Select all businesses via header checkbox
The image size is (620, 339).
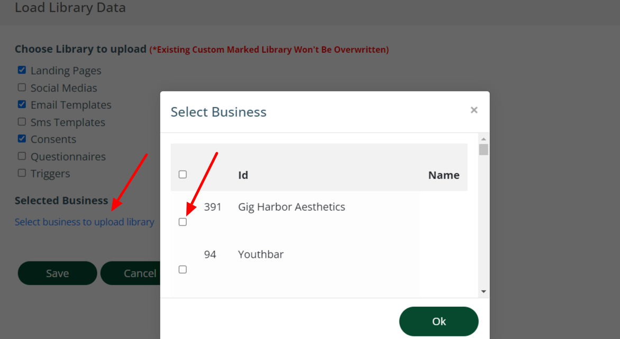tap(183, 174)
